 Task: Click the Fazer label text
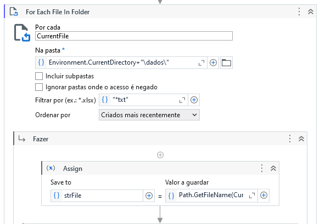point(41,139)
